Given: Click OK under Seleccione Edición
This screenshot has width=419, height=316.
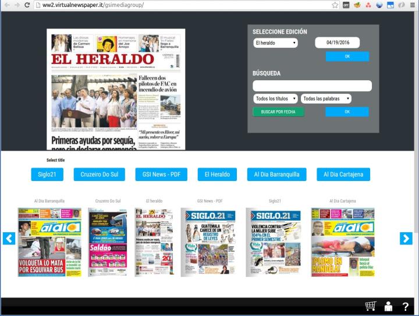Looking at the screenshot, I should [347, 56].
